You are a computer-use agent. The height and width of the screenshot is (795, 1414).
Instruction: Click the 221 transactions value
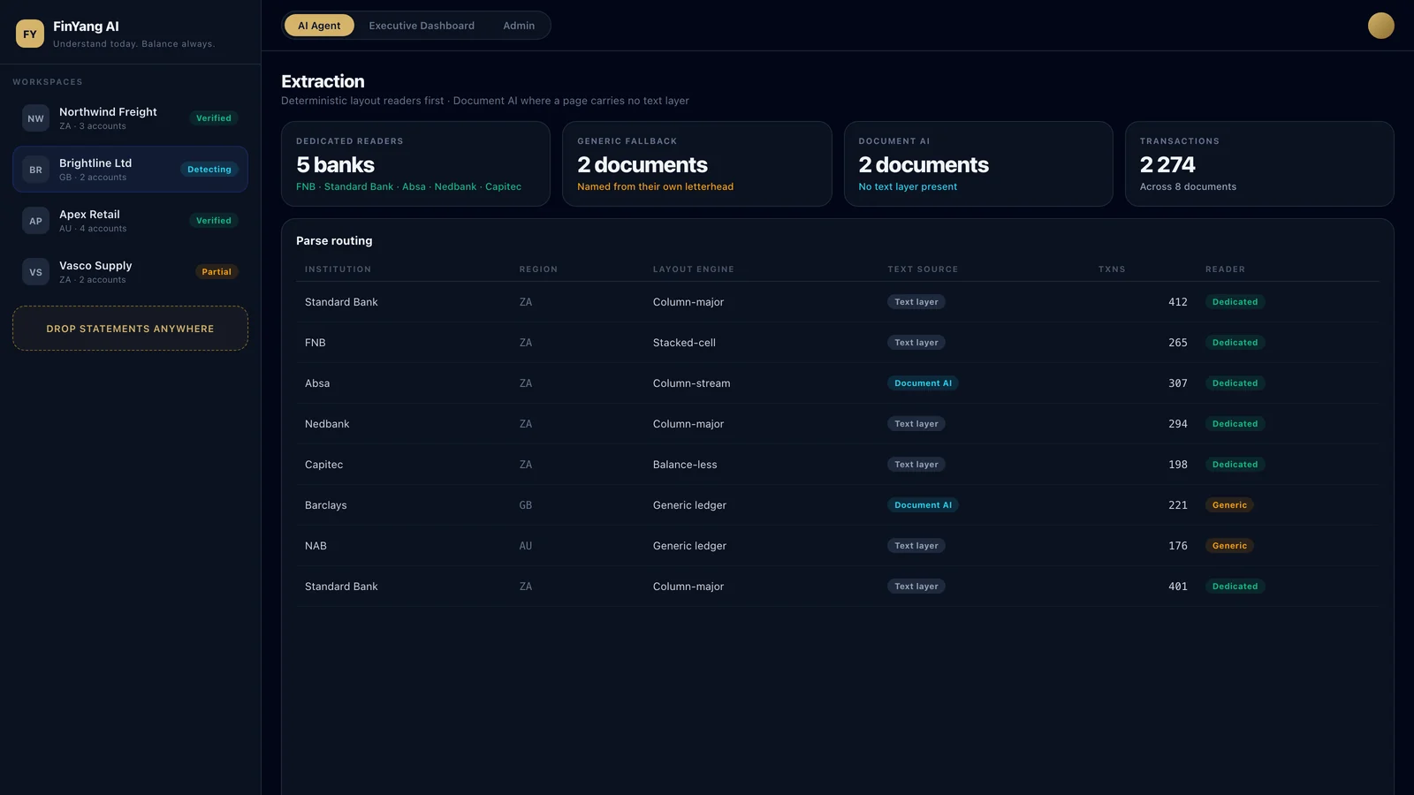1178,505
